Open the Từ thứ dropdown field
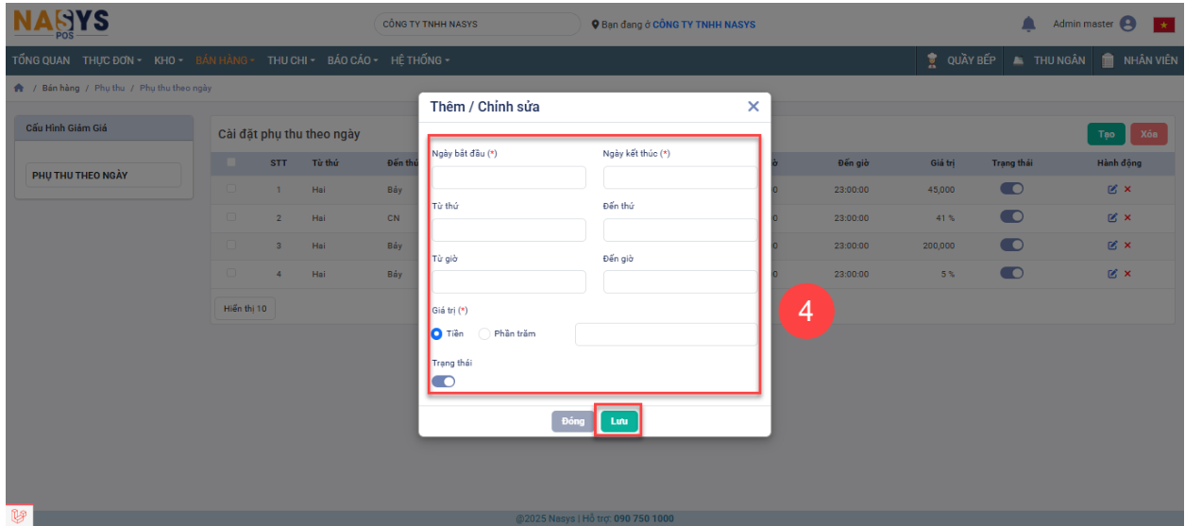 (508, 229)
